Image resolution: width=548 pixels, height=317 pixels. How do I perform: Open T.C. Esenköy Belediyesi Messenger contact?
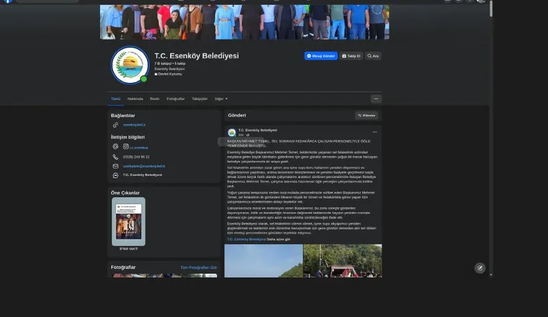coord(142,175)
